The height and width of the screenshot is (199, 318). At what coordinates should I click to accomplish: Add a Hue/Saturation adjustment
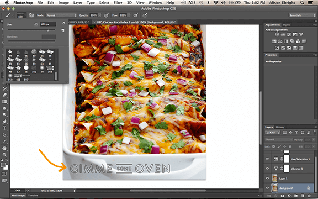274,41
